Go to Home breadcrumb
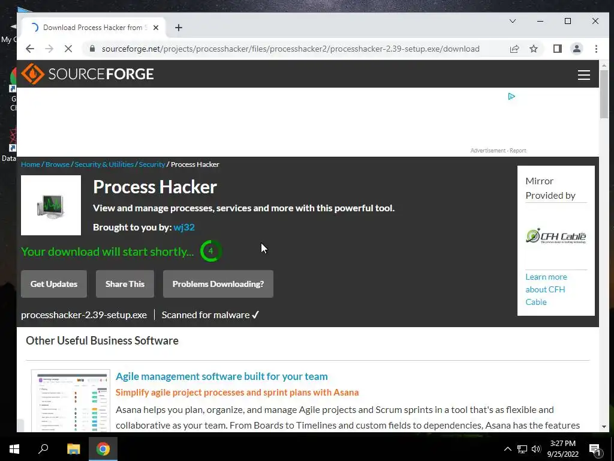 tap(31, 164)
